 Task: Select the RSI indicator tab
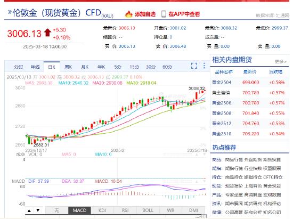tap(125, 210)
